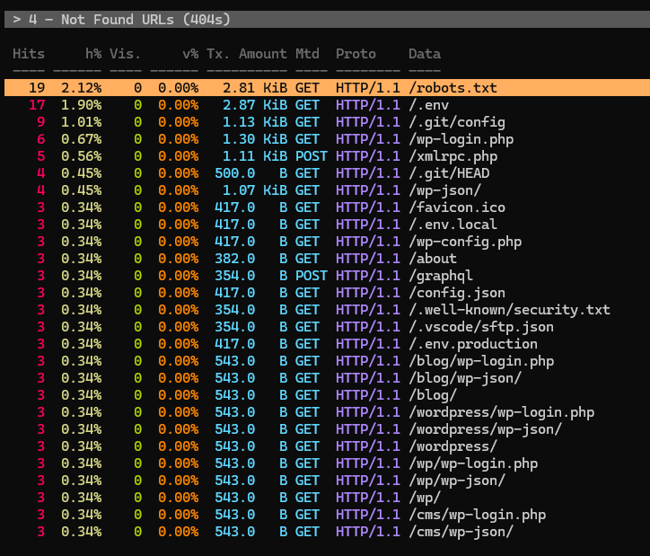Click the 0.67% hit percentage
This screenshot has width=650, height=556.
coord(81,139)
